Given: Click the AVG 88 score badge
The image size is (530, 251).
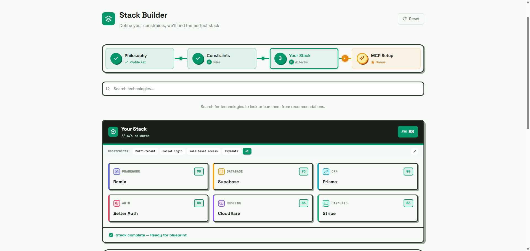Looking at the screenshot, I should 408,131.
